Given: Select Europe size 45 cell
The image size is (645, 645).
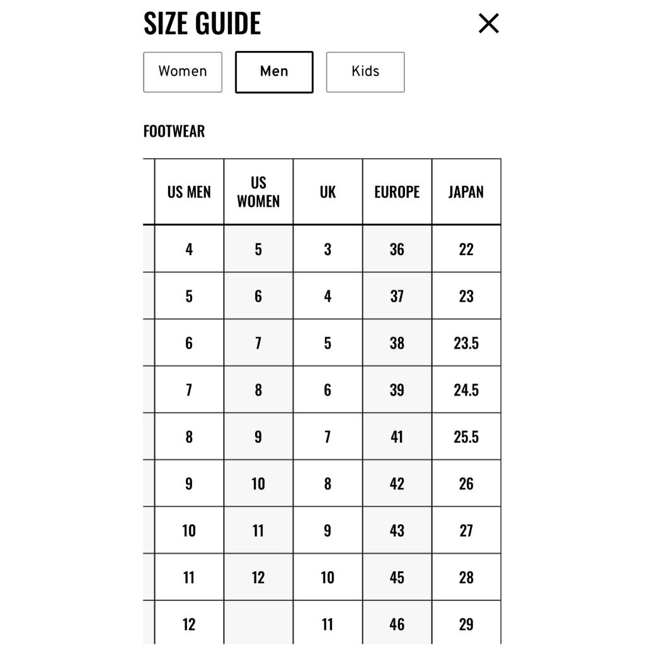Looking at the screenshot, I should click(x=397, y=578).
